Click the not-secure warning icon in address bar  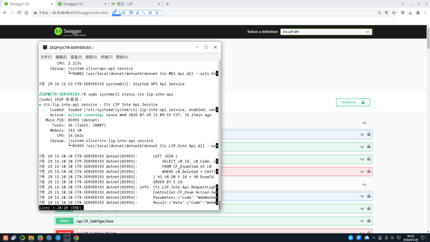(x=35, y=12)
